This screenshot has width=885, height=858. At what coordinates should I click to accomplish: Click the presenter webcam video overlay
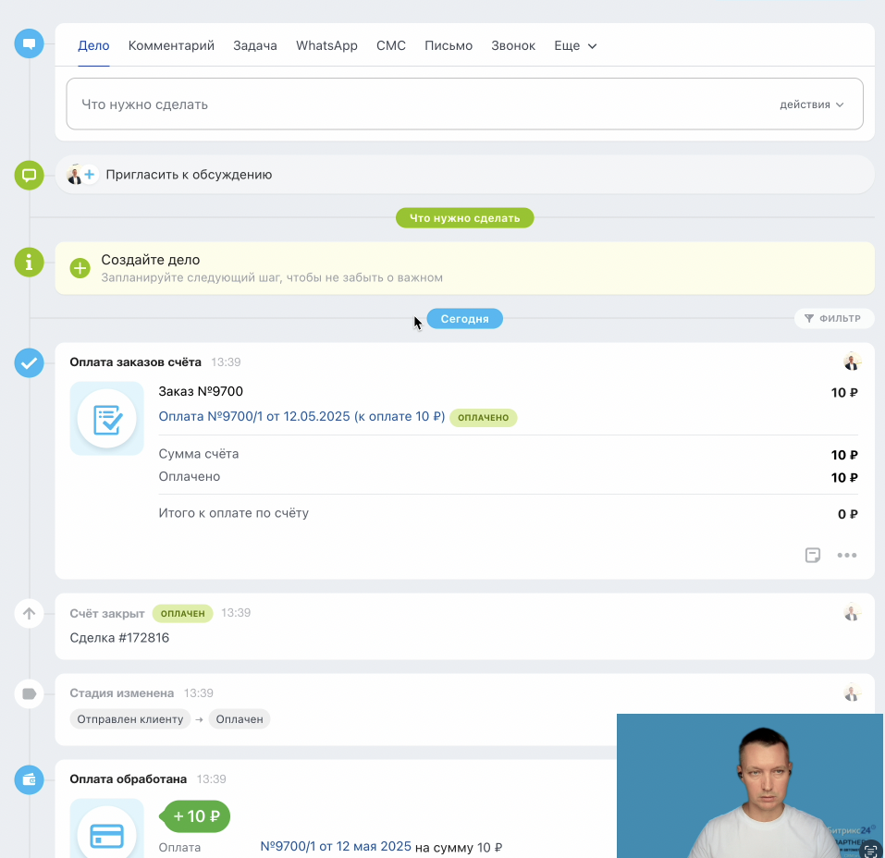click(750, 786)
